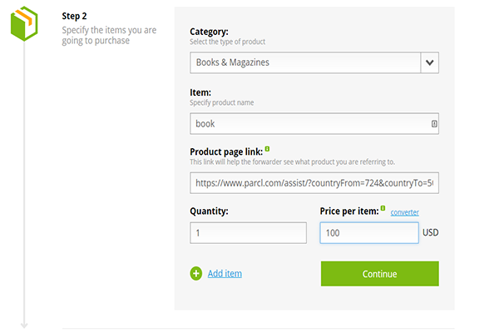This screenshot has width=499, height=333.
Task: Click the small icon inside Item field
Action: click(434, 124)
